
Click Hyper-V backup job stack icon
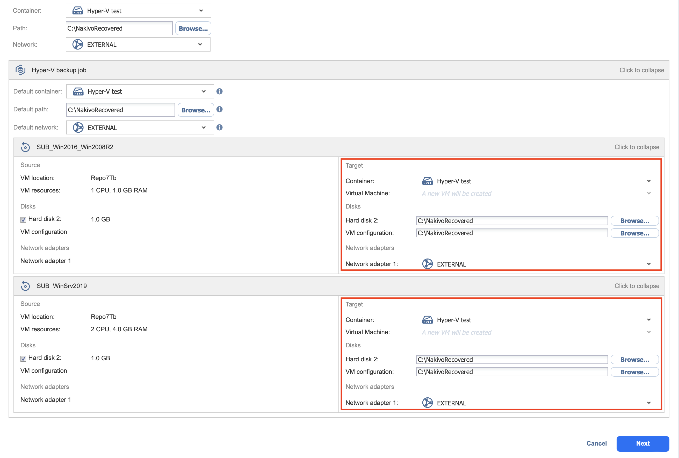[20, 70]
